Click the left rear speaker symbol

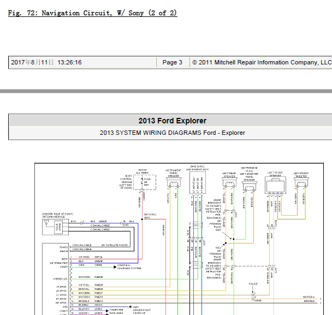[229, 182]
